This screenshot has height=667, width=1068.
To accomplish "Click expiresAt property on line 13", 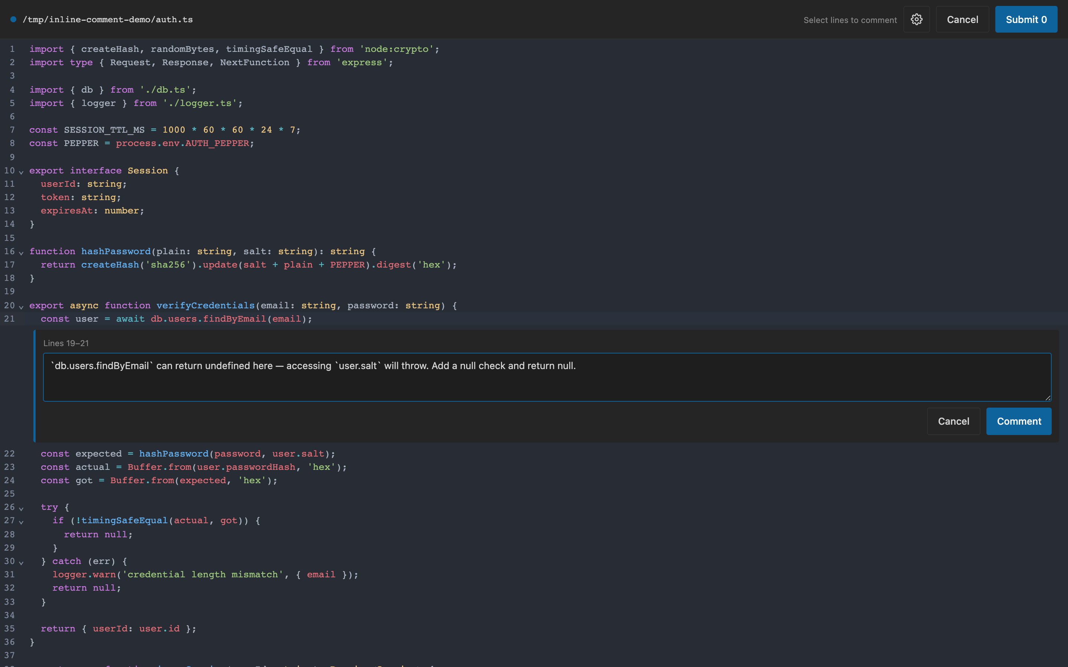I will click(67, 210).
